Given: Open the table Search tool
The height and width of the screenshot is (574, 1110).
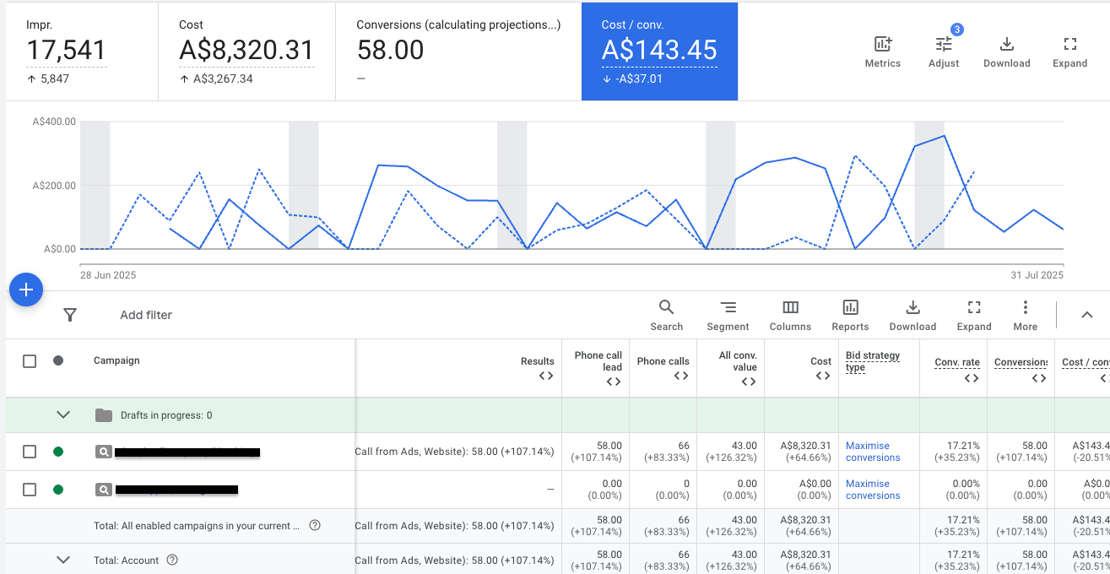Looking at the screenshot, I should point(666,315).
